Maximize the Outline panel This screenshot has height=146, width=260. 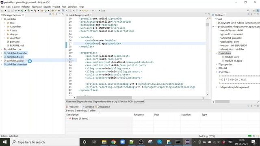tap(258, 15)
